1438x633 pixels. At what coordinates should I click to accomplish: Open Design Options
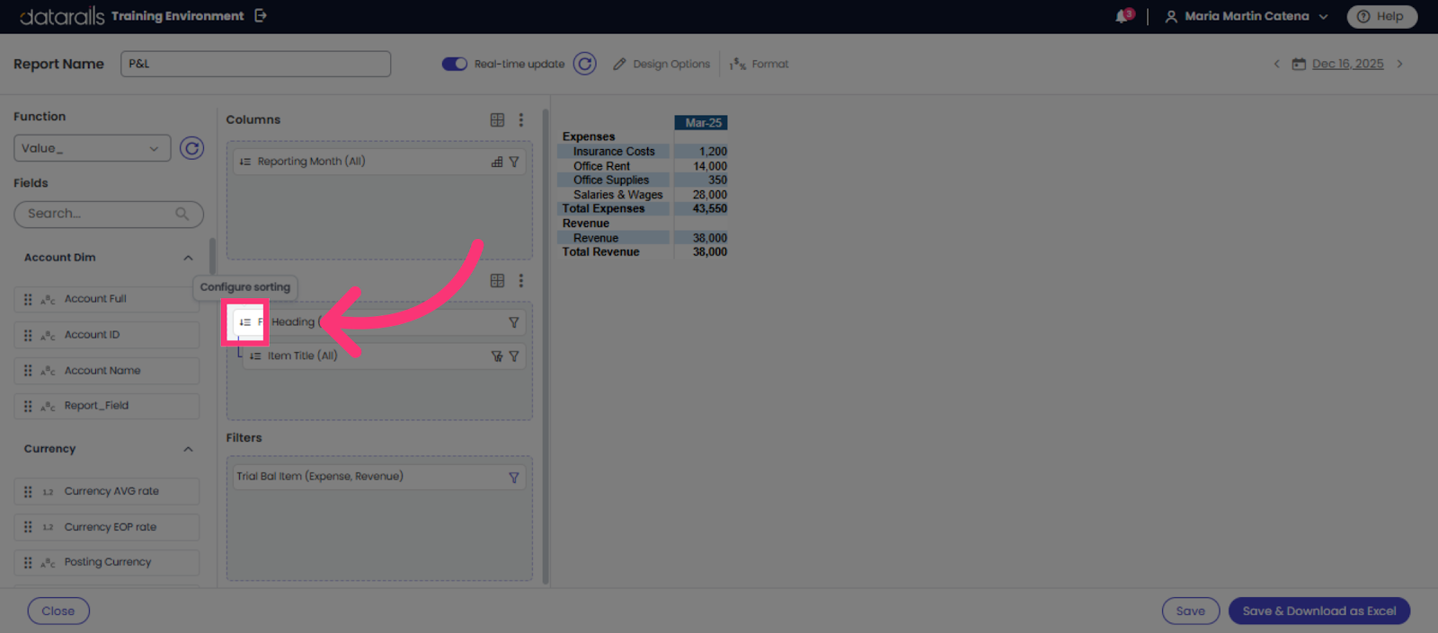[x=661, y=64]
